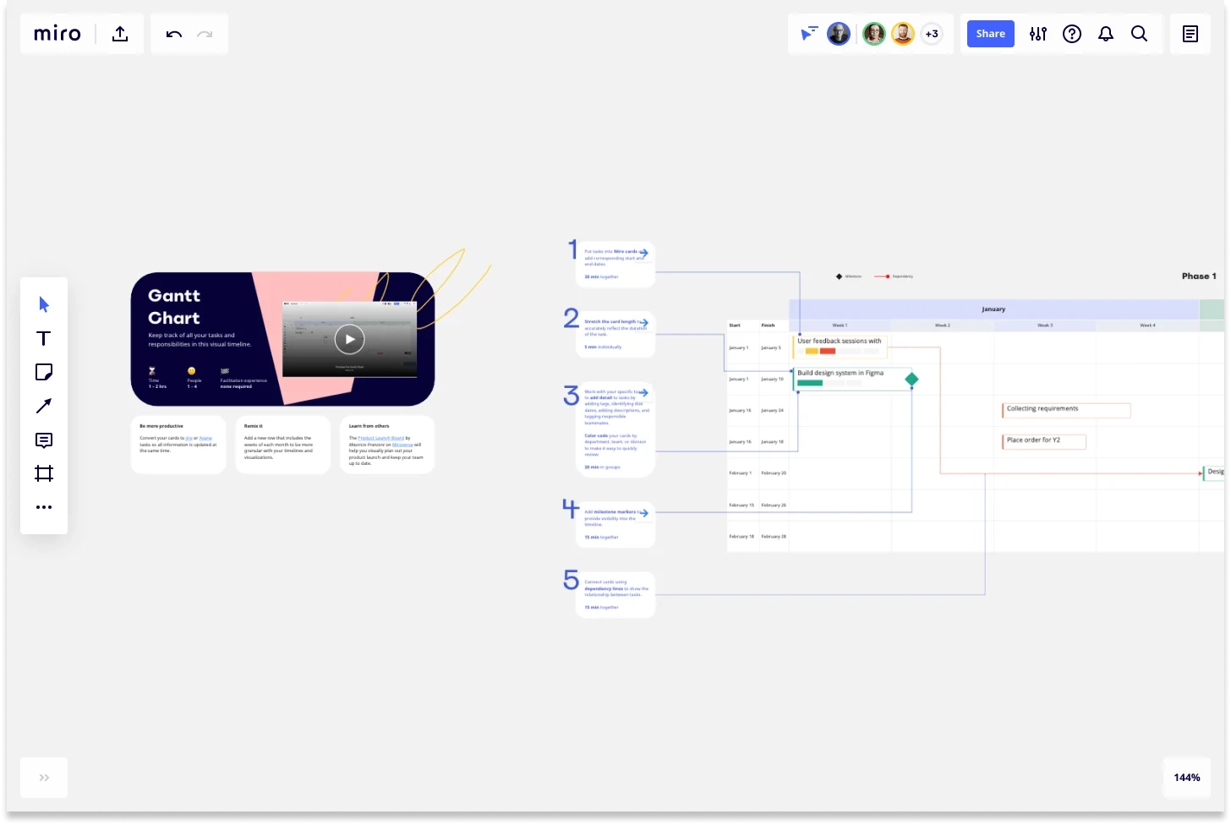Open notifications with the bell icon

pyautogui.click(x=1106, y=34)
